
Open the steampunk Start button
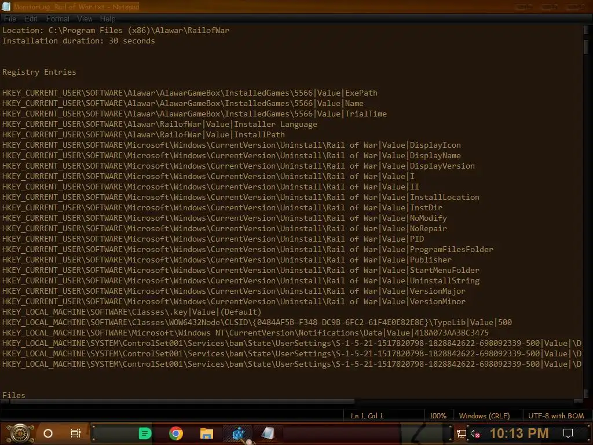click(20, 433)
